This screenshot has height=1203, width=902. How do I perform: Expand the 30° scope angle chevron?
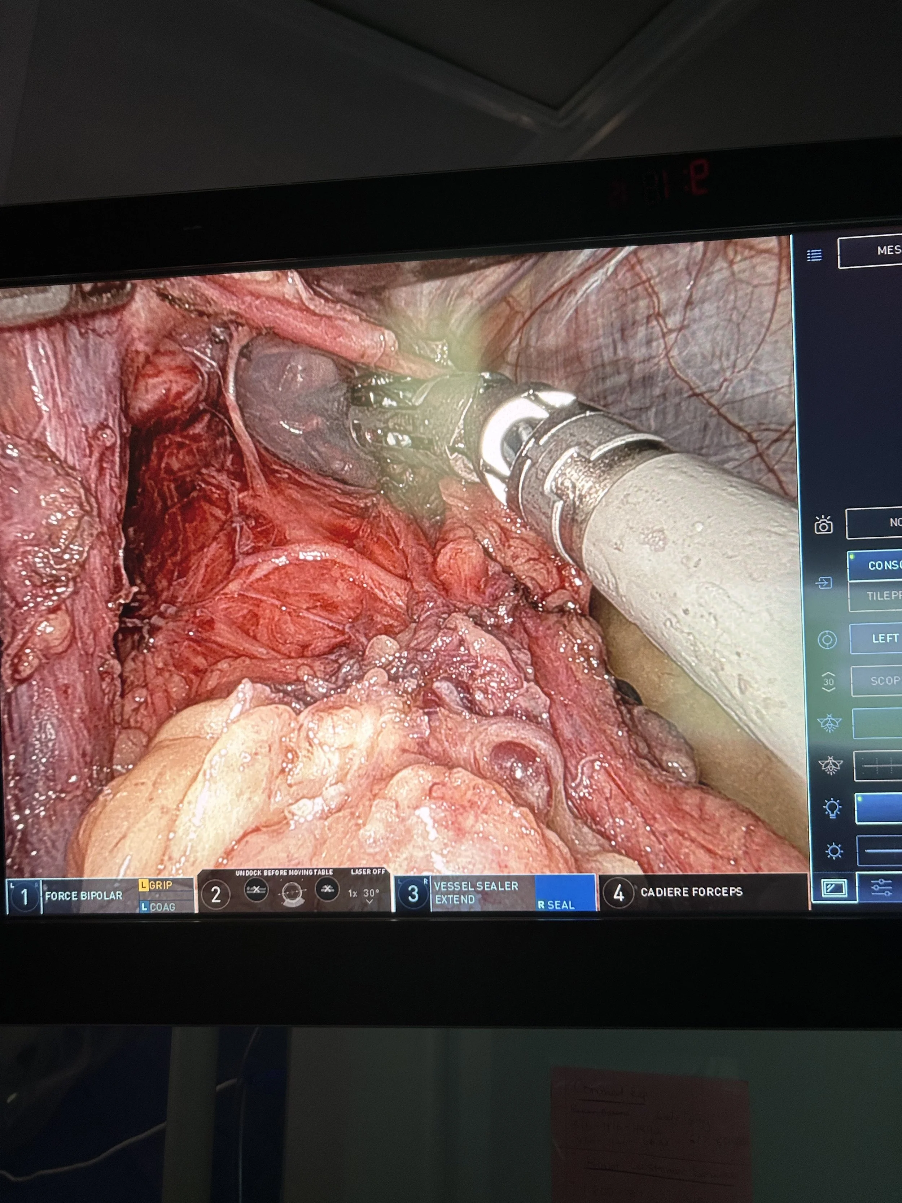370,902
